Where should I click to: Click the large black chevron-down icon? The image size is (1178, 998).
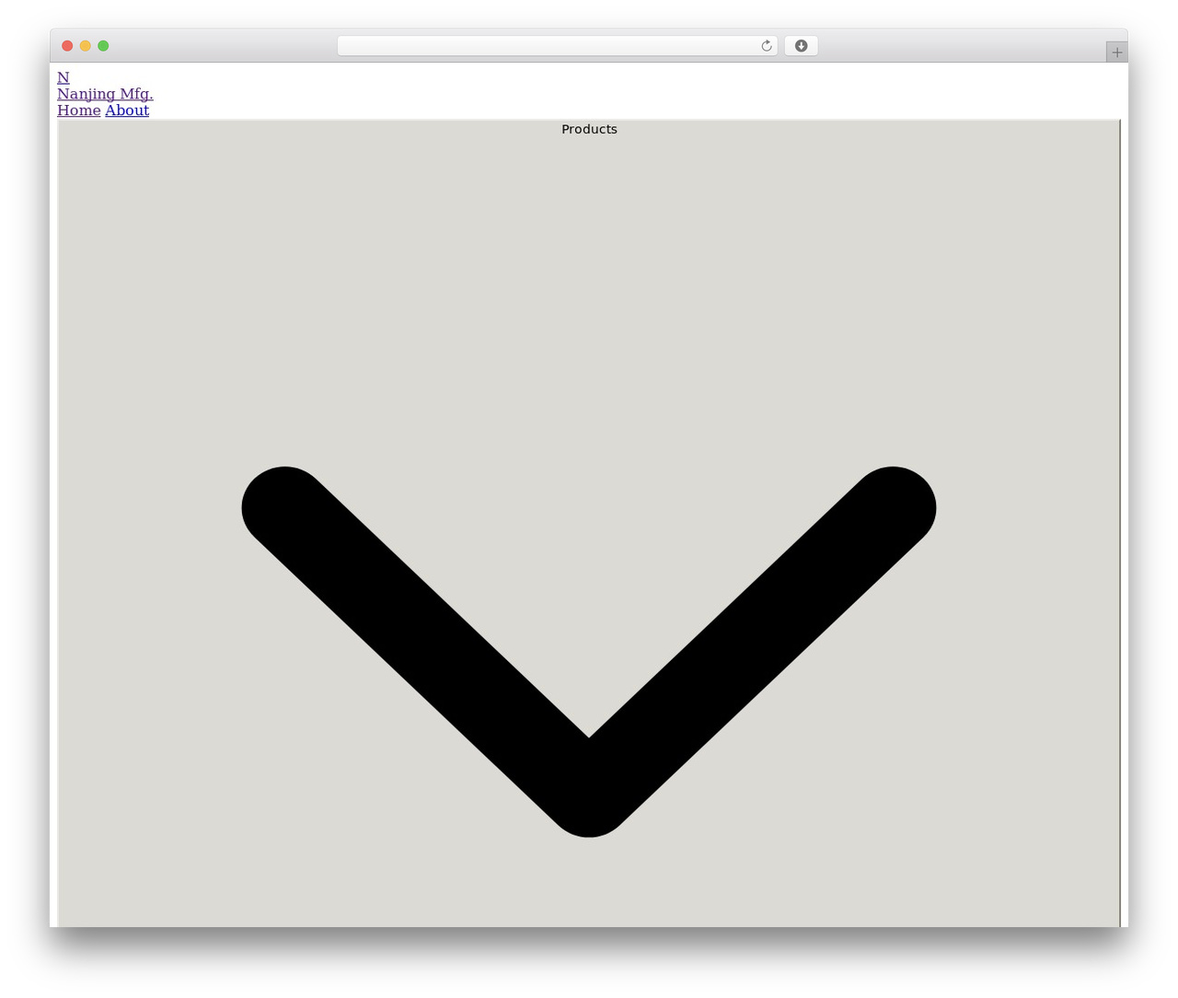[589, 652]
